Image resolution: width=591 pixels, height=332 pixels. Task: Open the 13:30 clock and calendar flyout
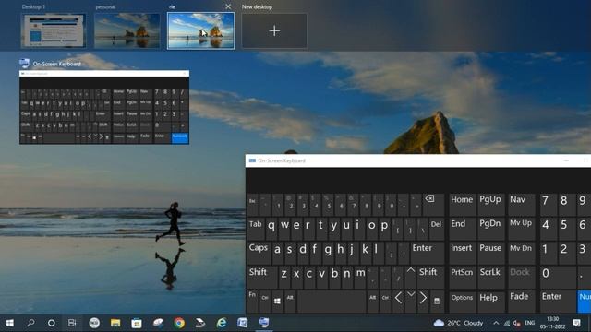(x=552, y=323)
